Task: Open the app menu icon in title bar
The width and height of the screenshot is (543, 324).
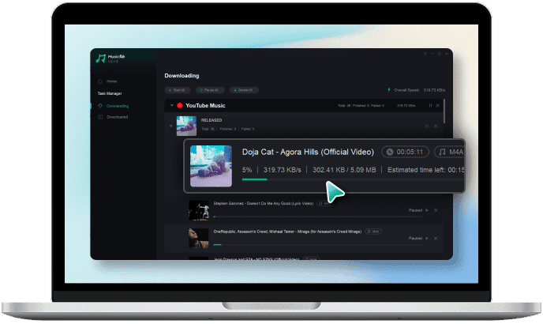Action: (425, 54)
